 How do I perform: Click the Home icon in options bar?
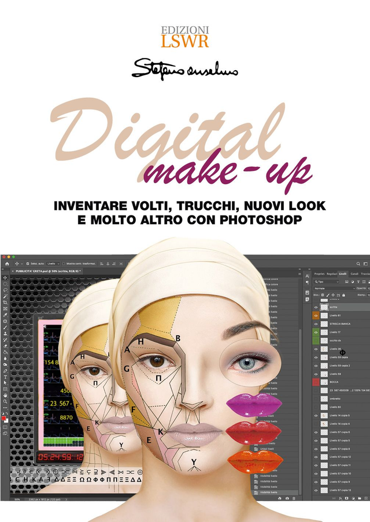click(x=6, y=263)
